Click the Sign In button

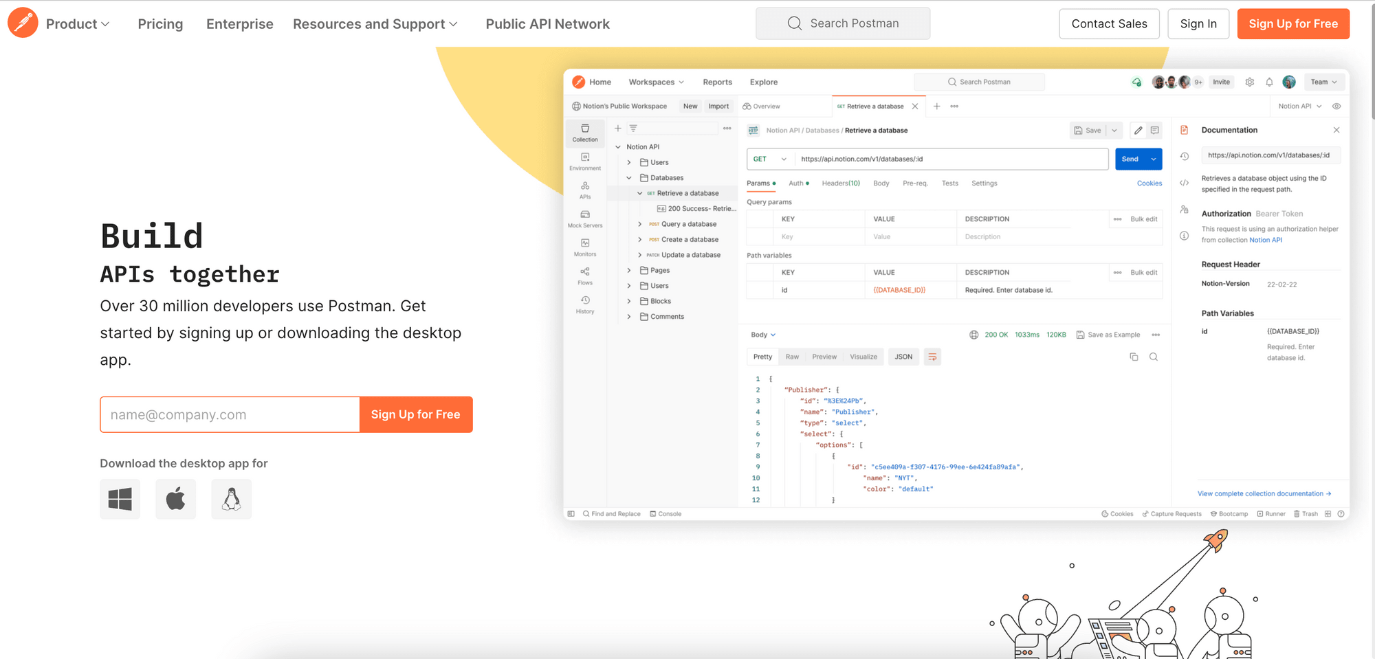click(x=1198, y=24)
